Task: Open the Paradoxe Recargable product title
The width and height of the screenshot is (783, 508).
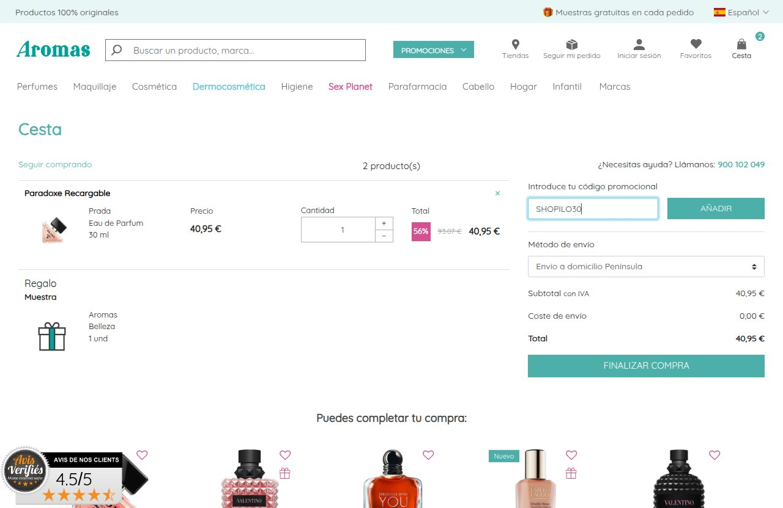Action: pos(67,194)
